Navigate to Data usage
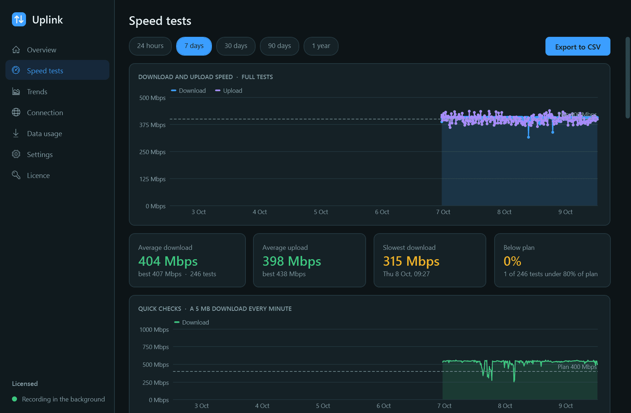The height and width of the screenshot is (413, 631). [x=57, y=134]
